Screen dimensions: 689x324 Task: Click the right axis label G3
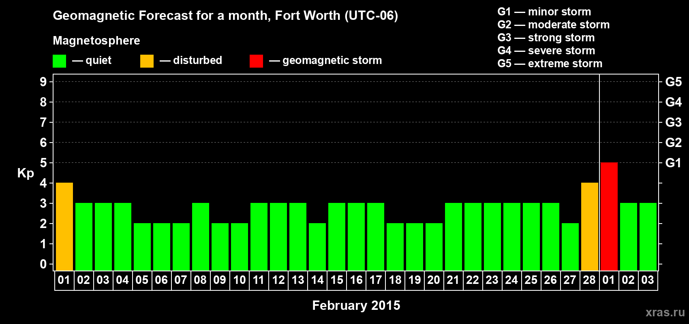coord(673,122)
